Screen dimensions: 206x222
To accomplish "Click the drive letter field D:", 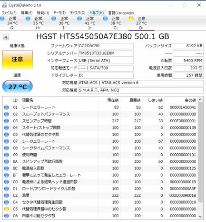I will click(106, 75).
